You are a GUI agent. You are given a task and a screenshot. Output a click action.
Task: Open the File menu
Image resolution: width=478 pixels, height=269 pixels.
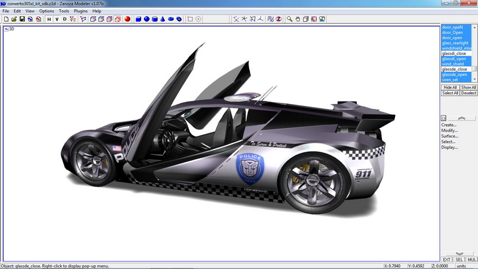[6, 11]
